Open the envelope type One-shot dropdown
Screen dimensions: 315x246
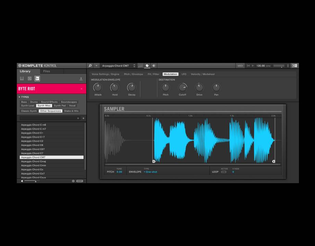pyautogui.click(x=151, y=172)
